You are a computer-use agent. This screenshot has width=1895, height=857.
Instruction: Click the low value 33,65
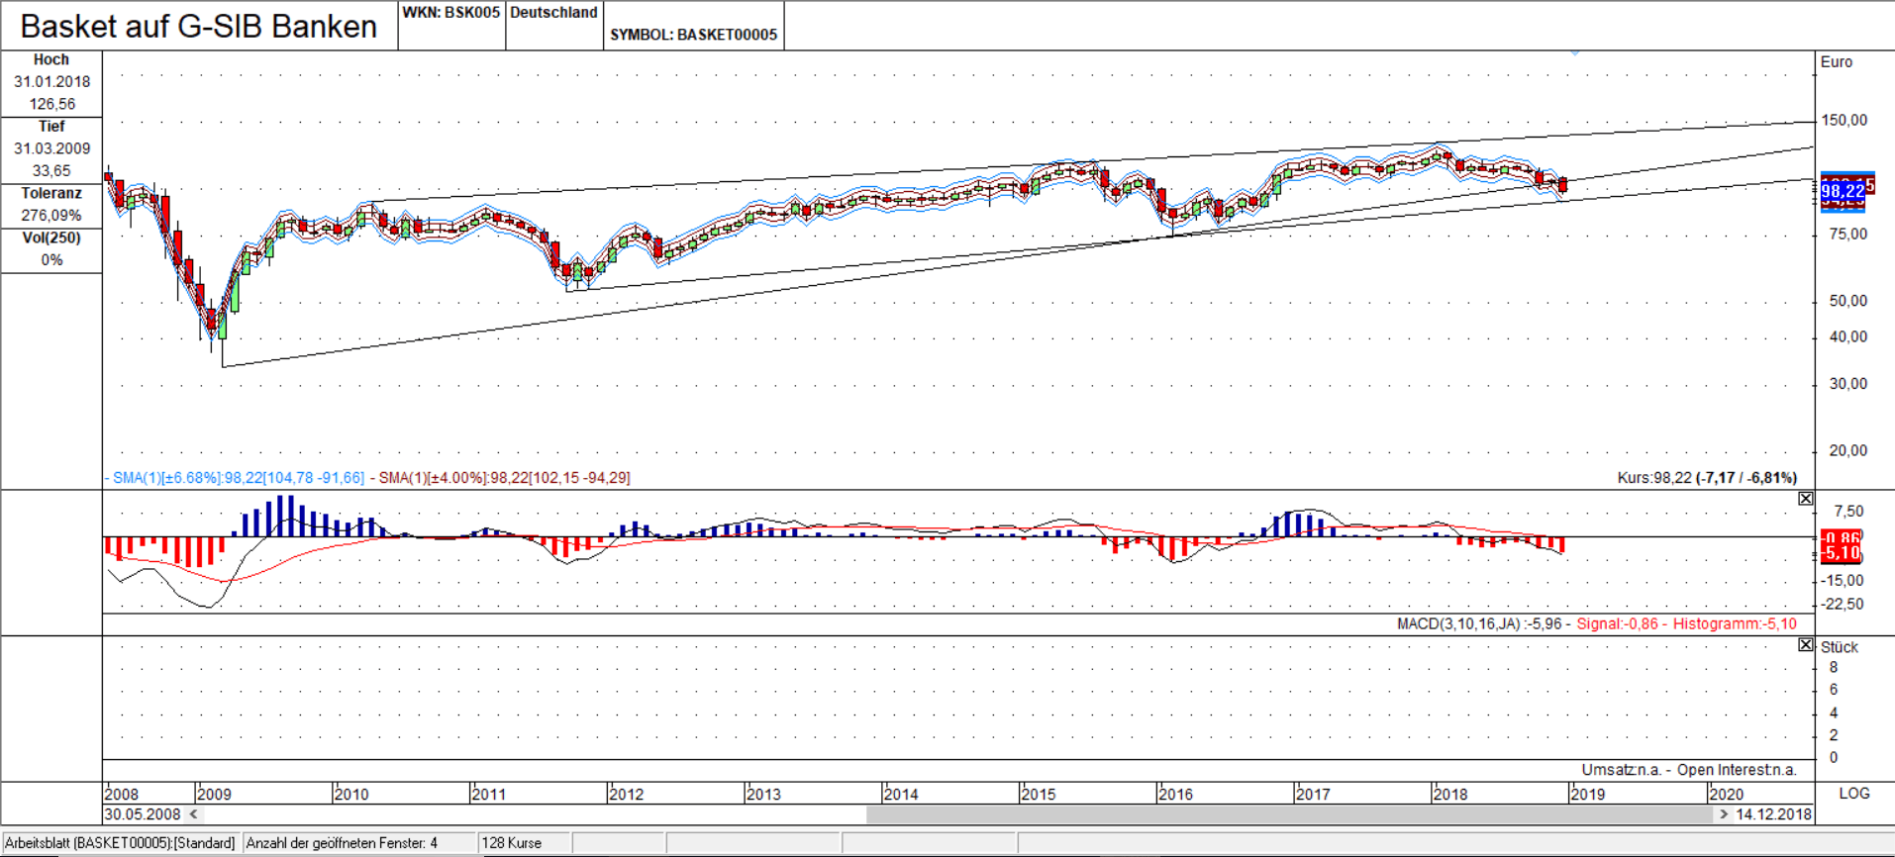pyautogui.click(x=51, y=170)
